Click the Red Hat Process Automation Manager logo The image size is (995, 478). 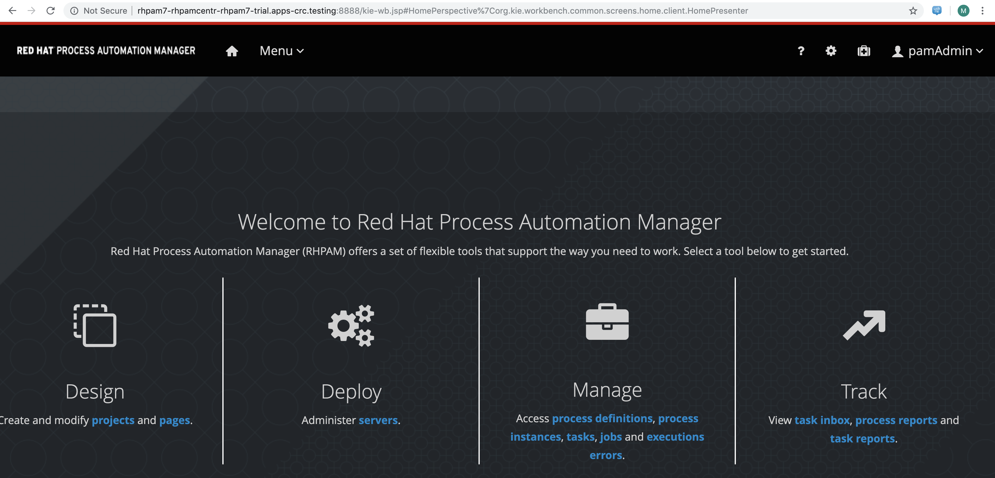click(x=106, y=51)
